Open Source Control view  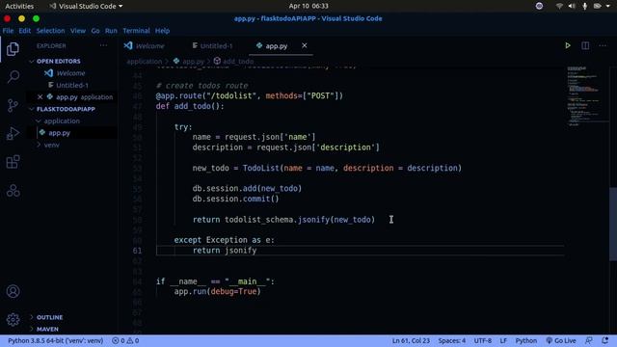[x=13, y=105]
